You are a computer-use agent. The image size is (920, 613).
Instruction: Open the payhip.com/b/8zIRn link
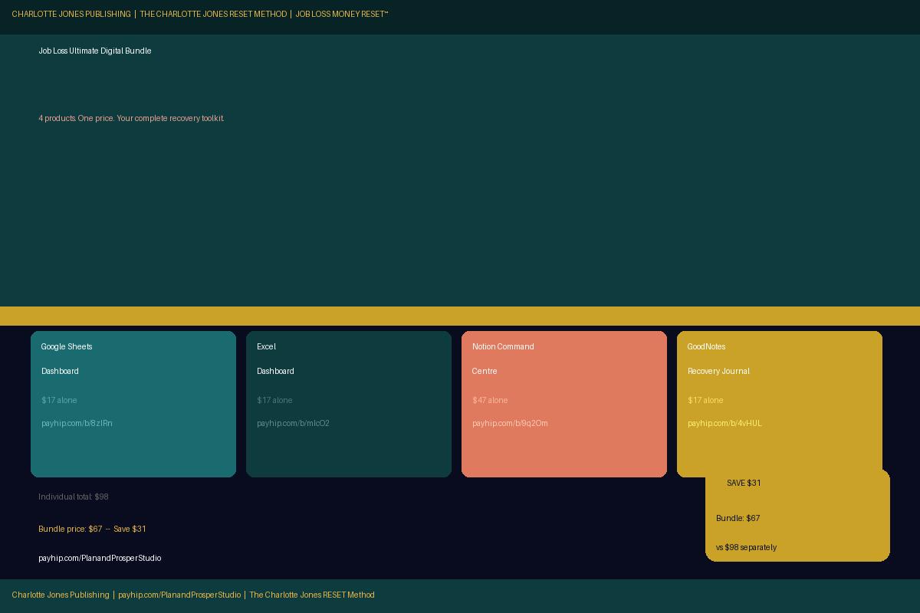[77, 423]
